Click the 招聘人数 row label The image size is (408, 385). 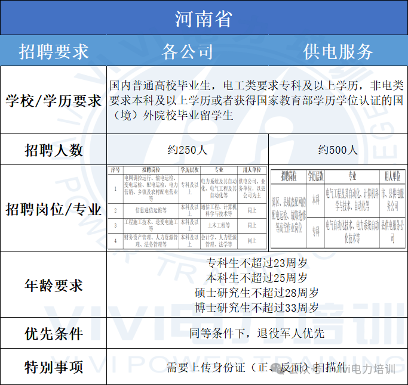pos(54,150)
